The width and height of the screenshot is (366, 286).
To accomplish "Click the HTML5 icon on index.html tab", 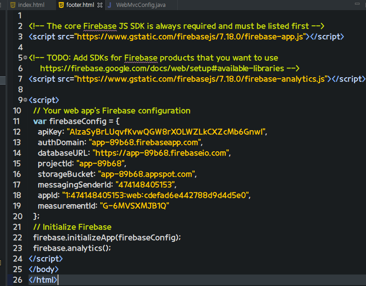I will tap(13, 5).
